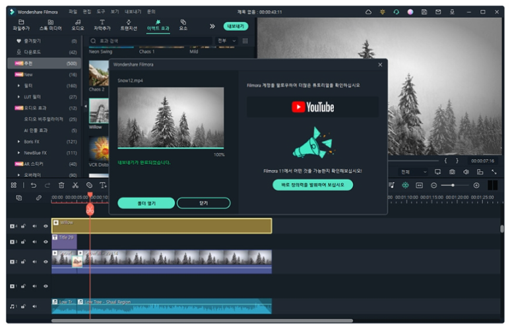This screenshot has width=510, height=327.
Task: Mute audio track 1 speaker
Action: tap(34, 307)
